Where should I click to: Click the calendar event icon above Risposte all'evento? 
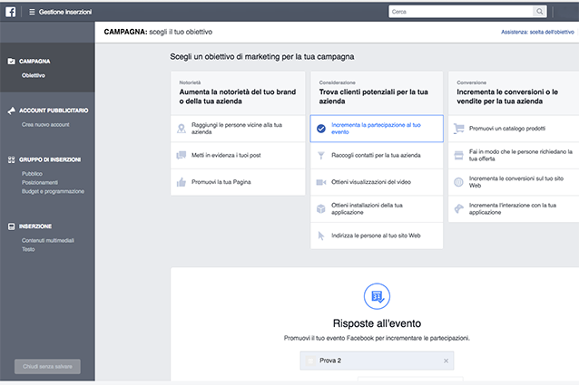pos(377,296)
